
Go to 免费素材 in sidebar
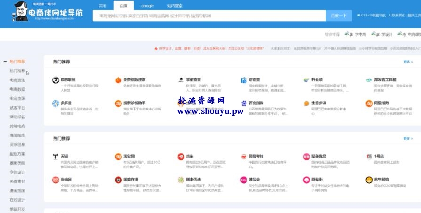17,181
